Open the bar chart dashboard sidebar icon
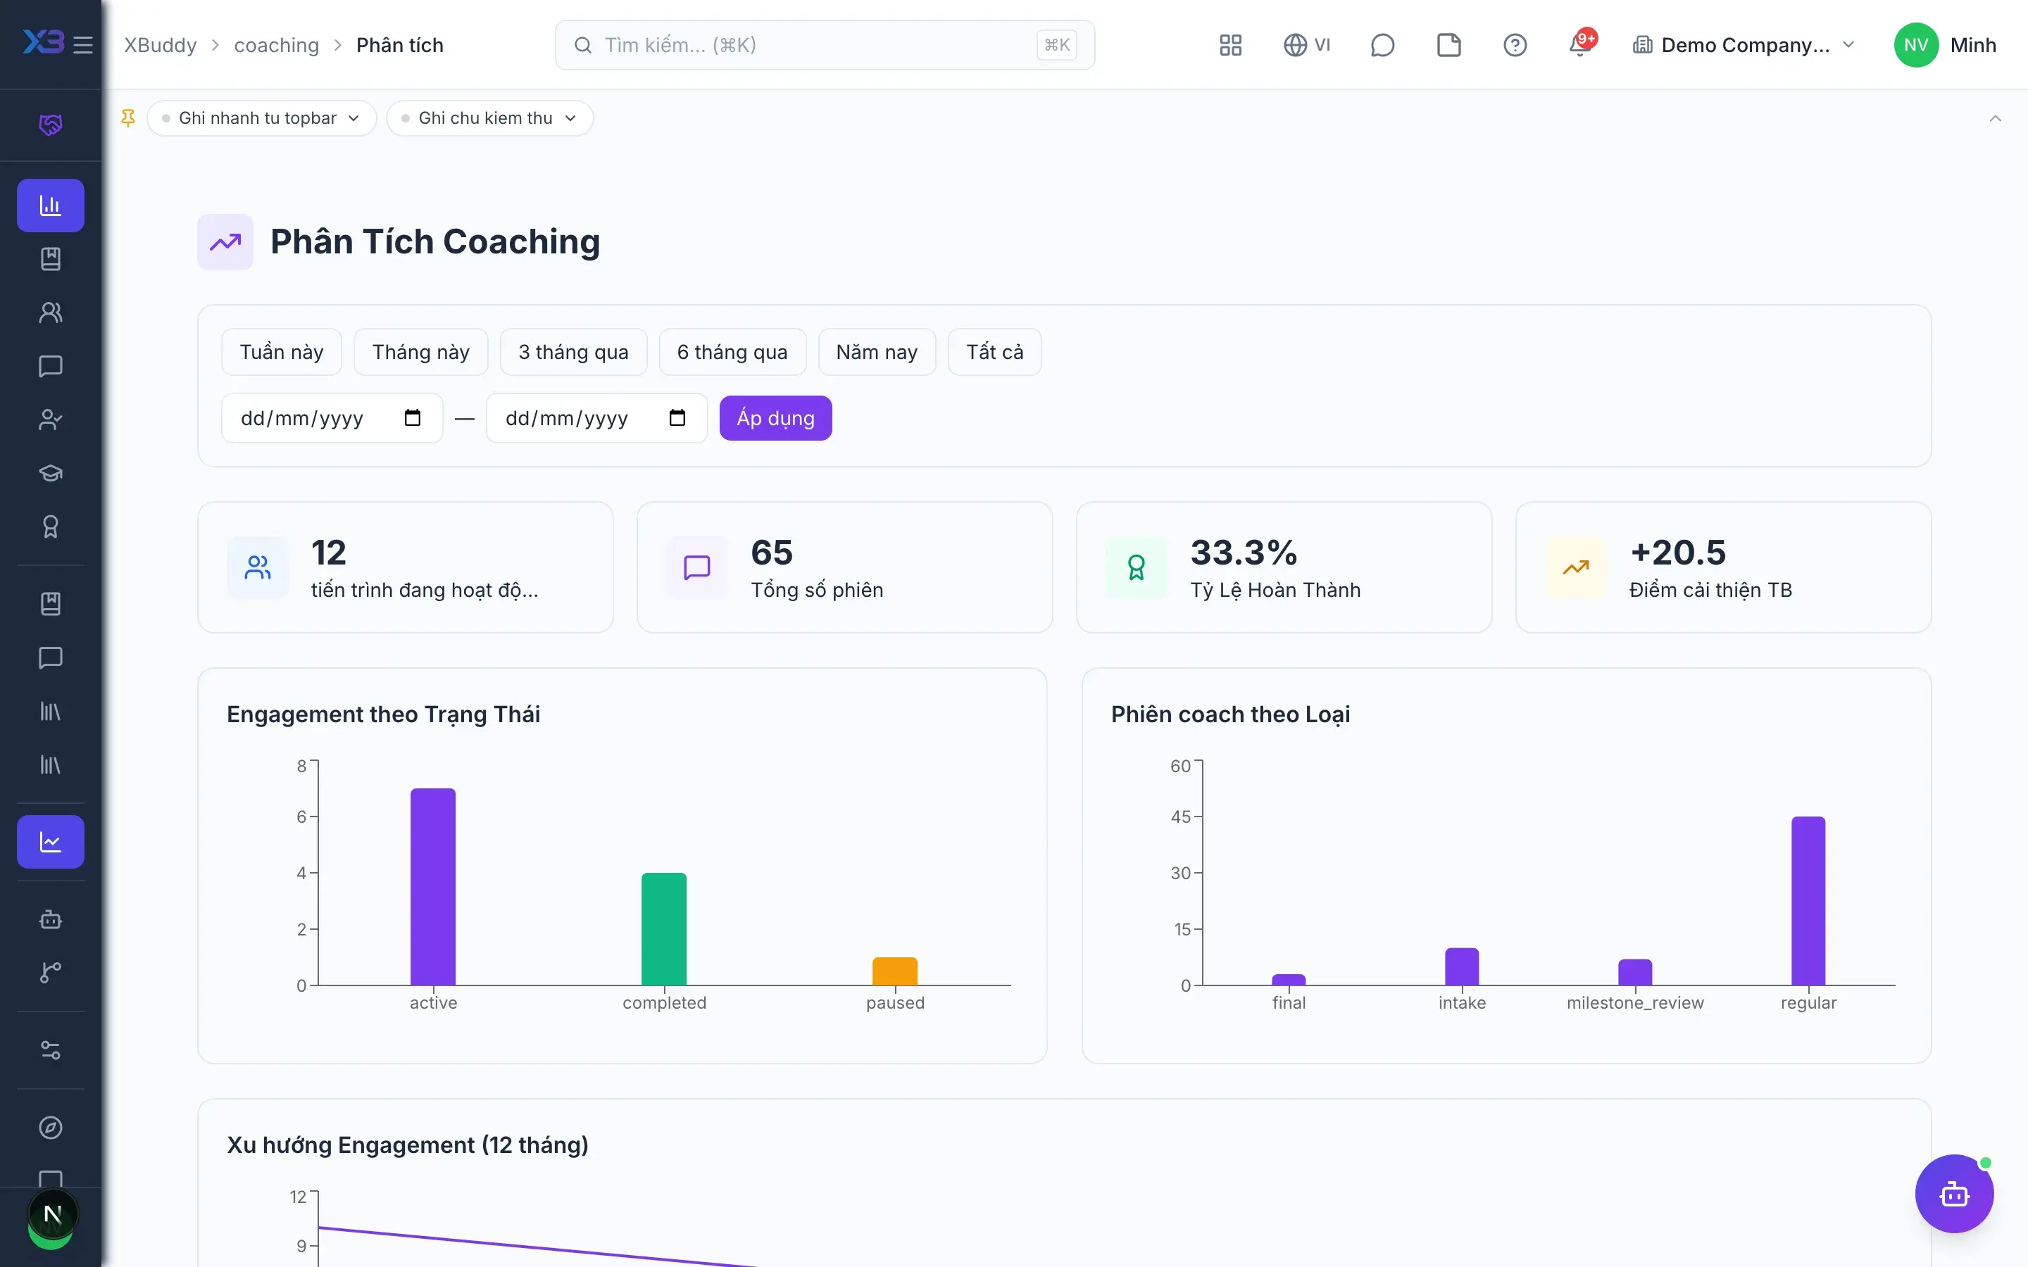 pos(50,206)
